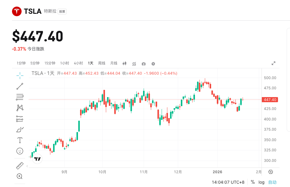
Task: Open the candlestick chart style selector
Action: [x=124, y=64]
